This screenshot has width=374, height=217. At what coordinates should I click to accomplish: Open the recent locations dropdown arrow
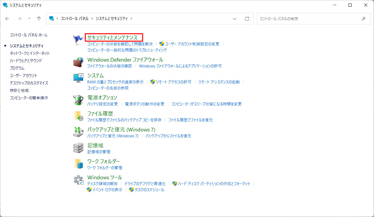point(29,19)
